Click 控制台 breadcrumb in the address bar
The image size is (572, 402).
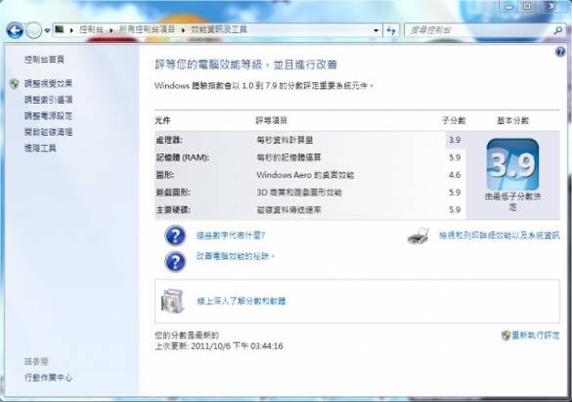pos(91,29)
